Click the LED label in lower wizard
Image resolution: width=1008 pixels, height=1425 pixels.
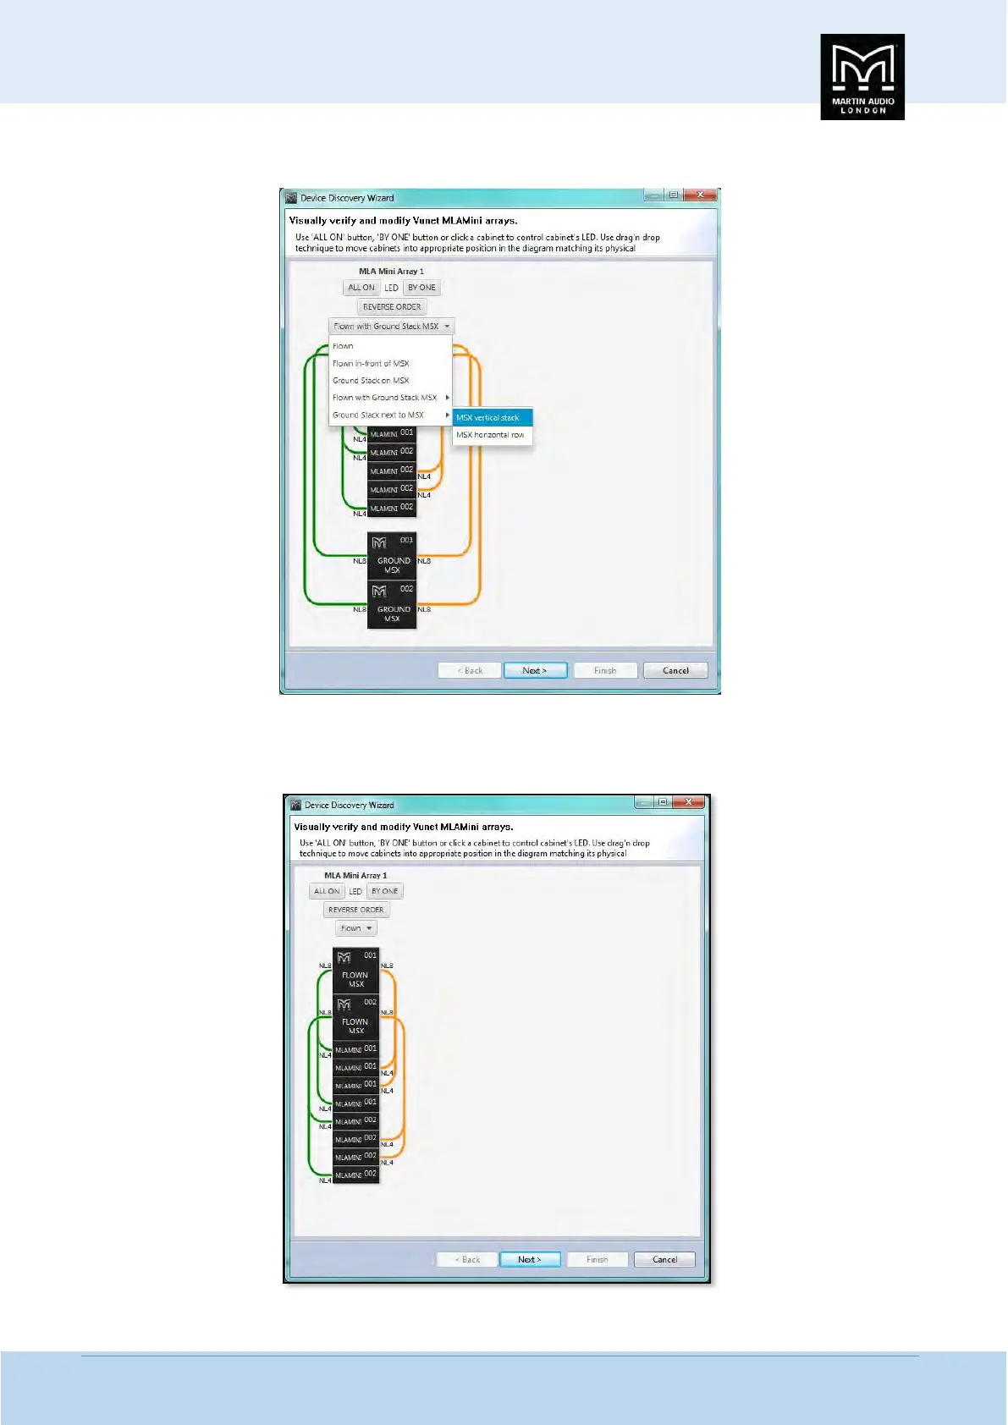tap(355, 891)
